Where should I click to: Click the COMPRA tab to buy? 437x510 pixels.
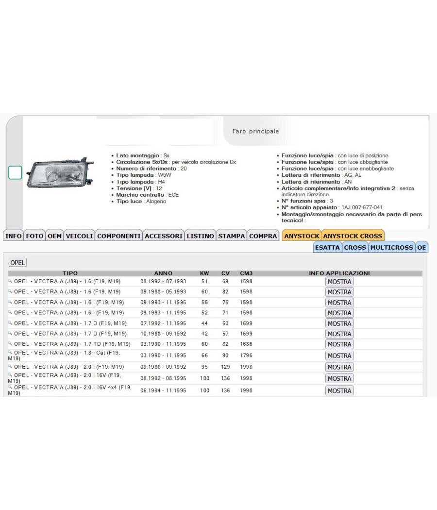pyautogui.click(x=263, y=236)
